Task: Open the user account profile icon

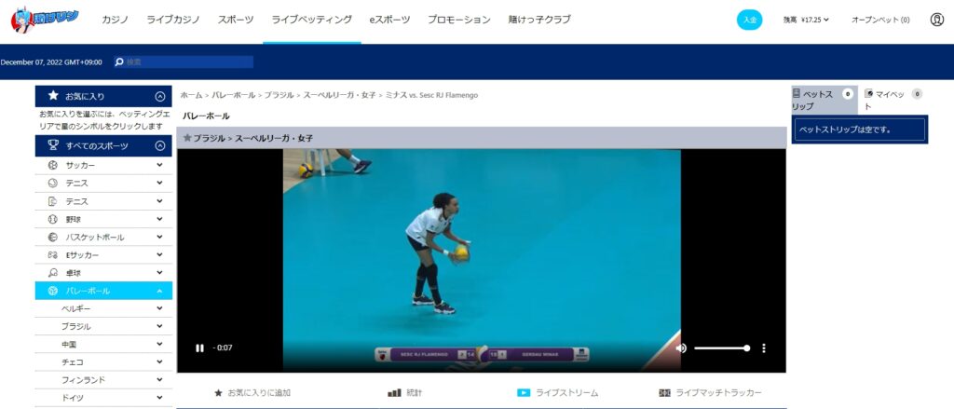Action: pyautogui.click(x=937, y=20)
